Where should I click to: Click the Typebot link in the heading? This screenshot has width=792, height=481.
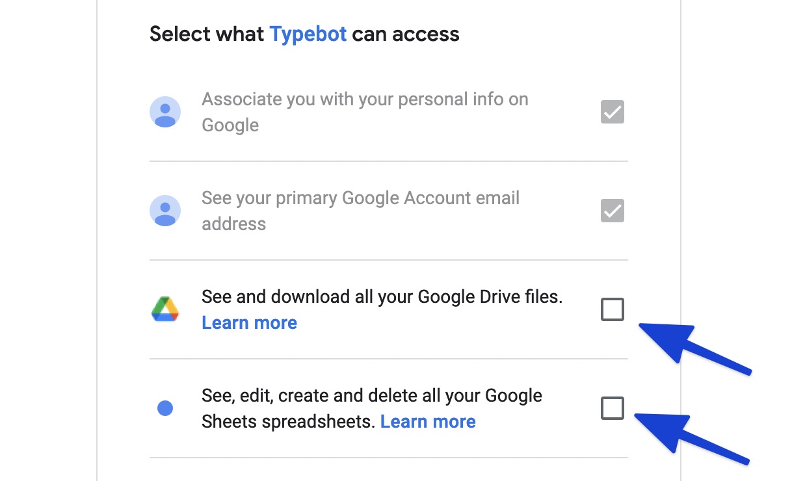pos(308,34)
